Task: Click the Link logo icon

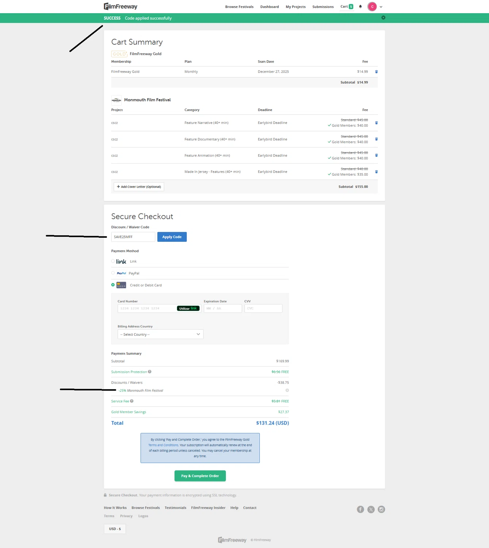Action: click(121, 262)
